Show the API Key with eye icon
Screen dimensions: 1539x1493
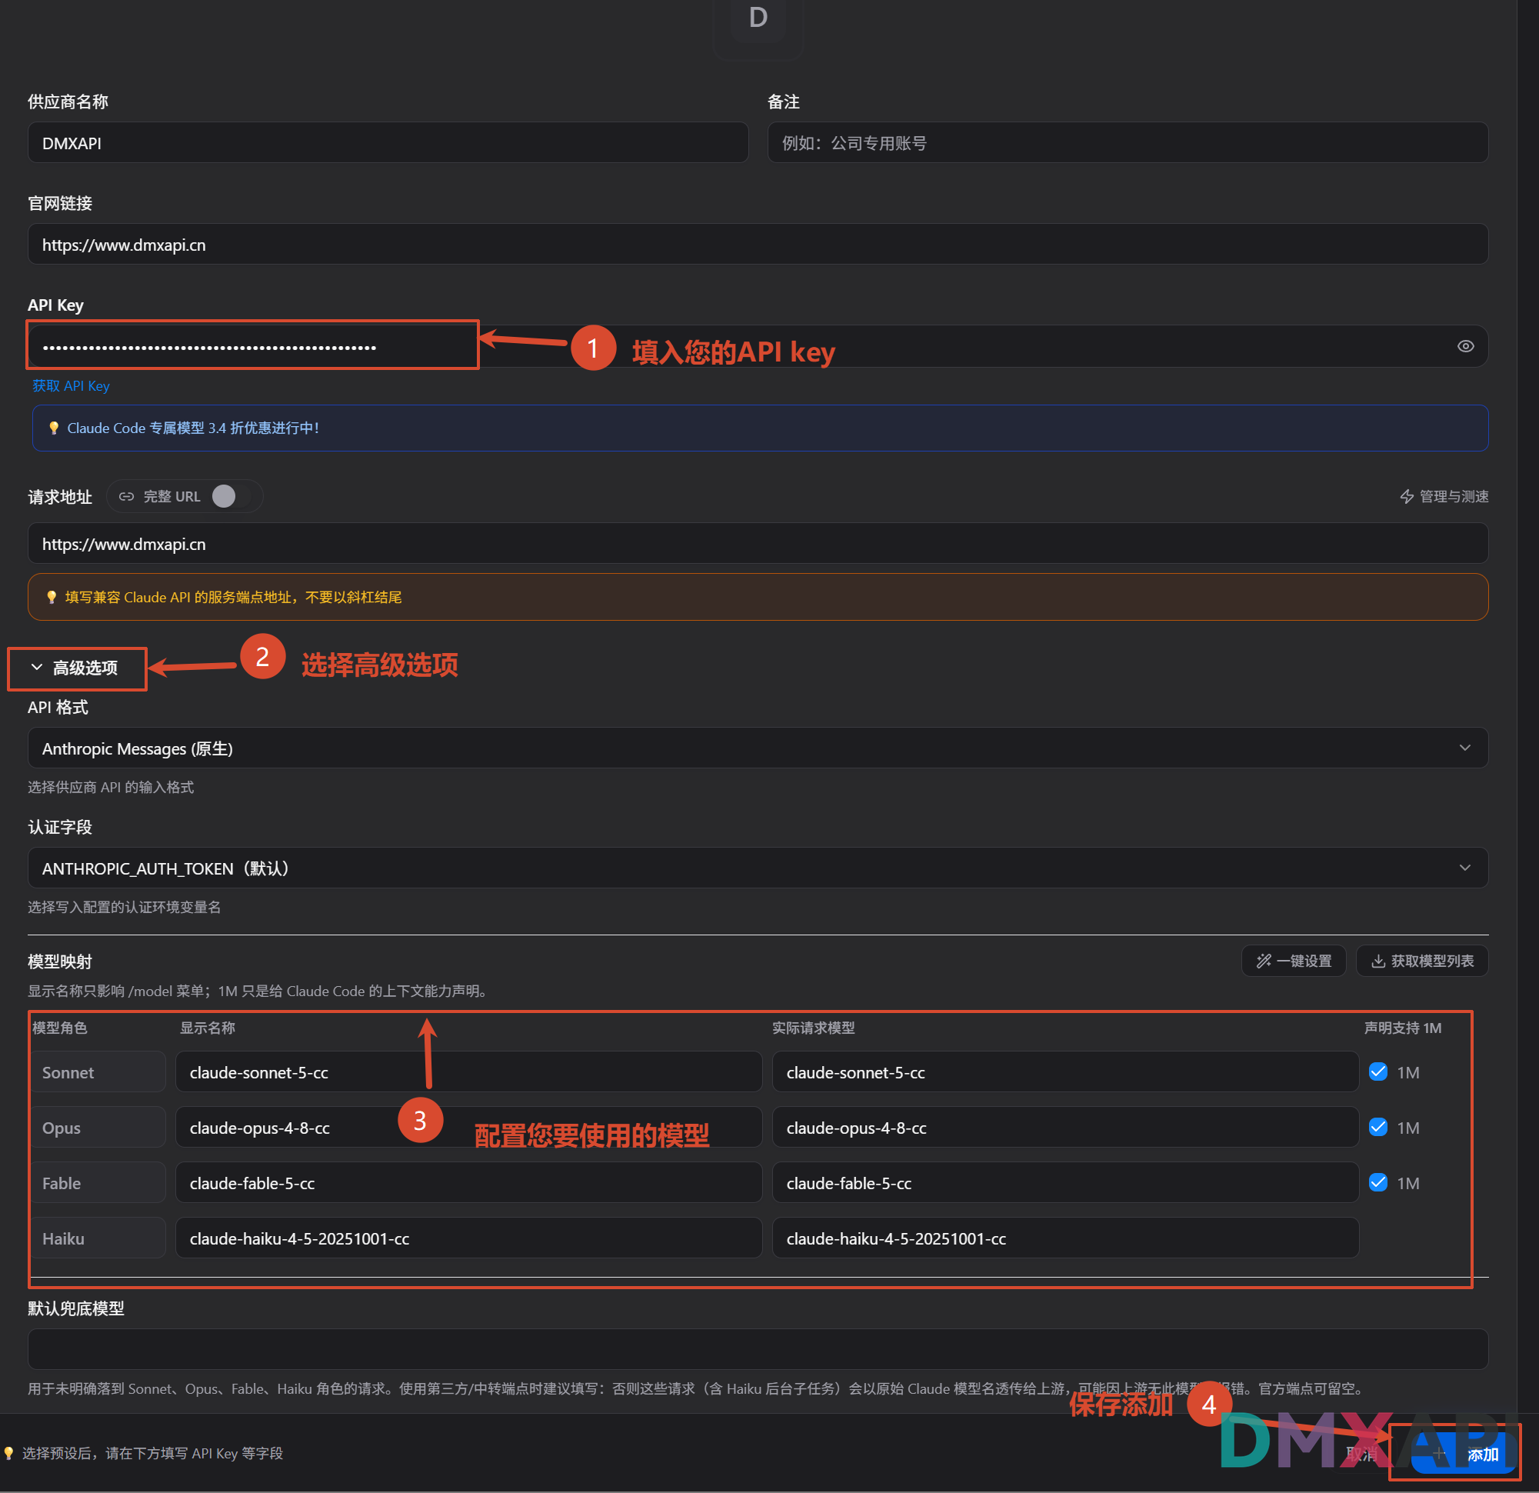click(1465, 346)
